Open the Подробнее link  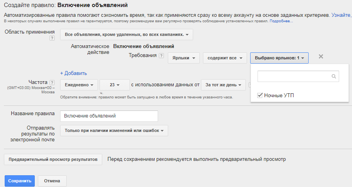coord(281,21)
